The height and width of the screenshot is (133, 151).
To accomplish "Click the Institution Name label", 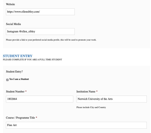I will (86, 92).
